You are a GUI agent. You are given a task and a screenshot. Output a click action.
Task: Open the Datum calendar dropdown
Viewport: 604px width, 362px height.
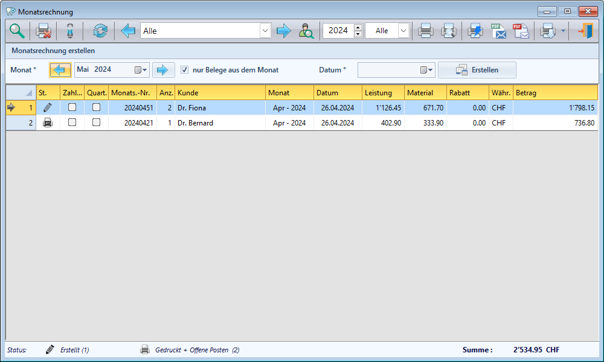point(427,70)
